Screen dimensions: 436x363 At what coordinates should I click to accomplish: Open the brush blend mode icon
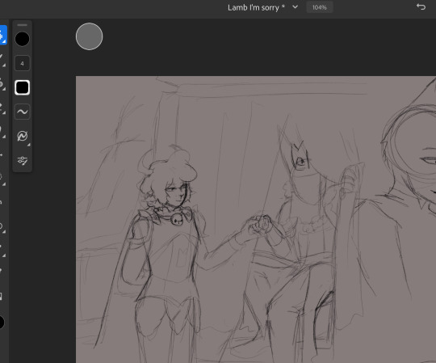point(23,136)
